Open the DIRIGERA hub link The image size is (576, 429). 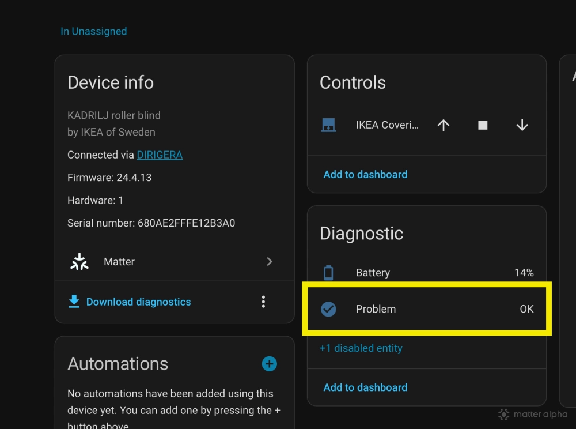click(x=160, y=155)
